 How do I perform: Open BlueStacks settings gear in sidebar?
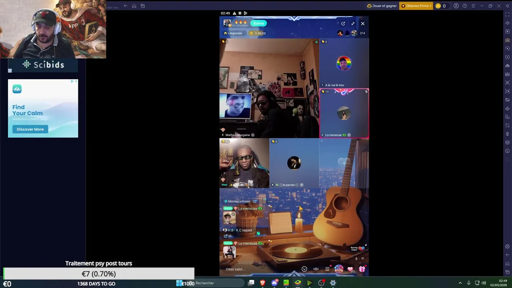point(508,246)
